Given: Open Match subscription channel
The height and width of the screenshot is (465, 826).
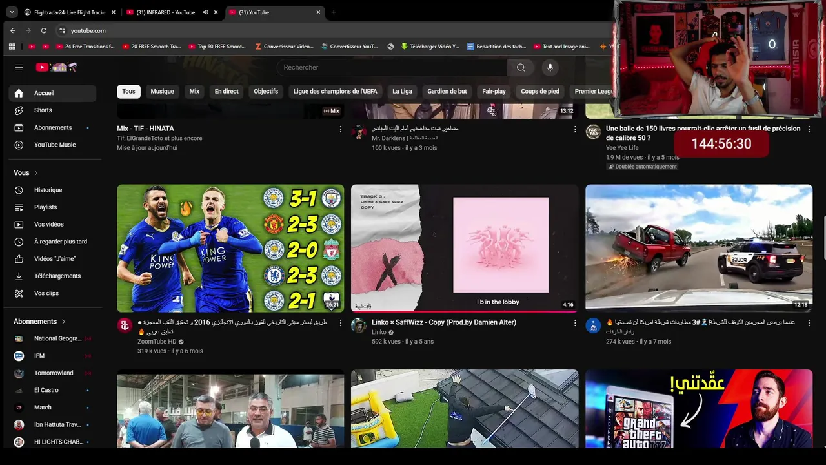Looking at the screenshot, I should [x=52, y=408].
